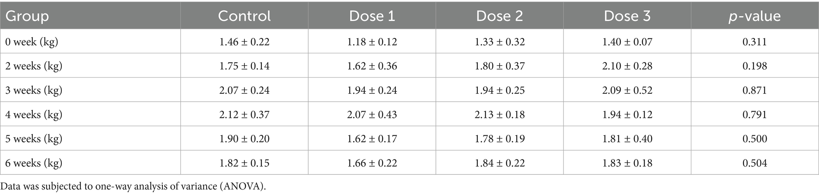Click the Control value 1.46 ± 0.22
This screenshot has width=819, height=195.
pos(244,42)
